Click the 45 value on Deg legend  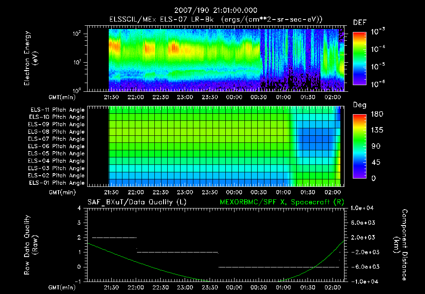click(x=376, y=162)
